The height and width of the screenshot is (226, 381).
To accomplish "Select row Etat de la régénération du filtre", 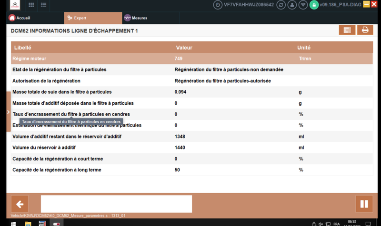I will click(192, 69).
